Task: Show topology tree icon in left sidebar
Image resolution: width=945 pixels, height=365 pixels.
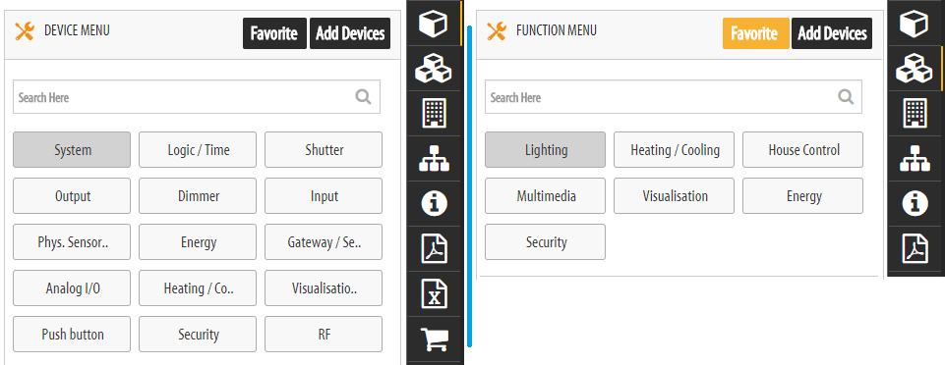Action: point(433,159)
